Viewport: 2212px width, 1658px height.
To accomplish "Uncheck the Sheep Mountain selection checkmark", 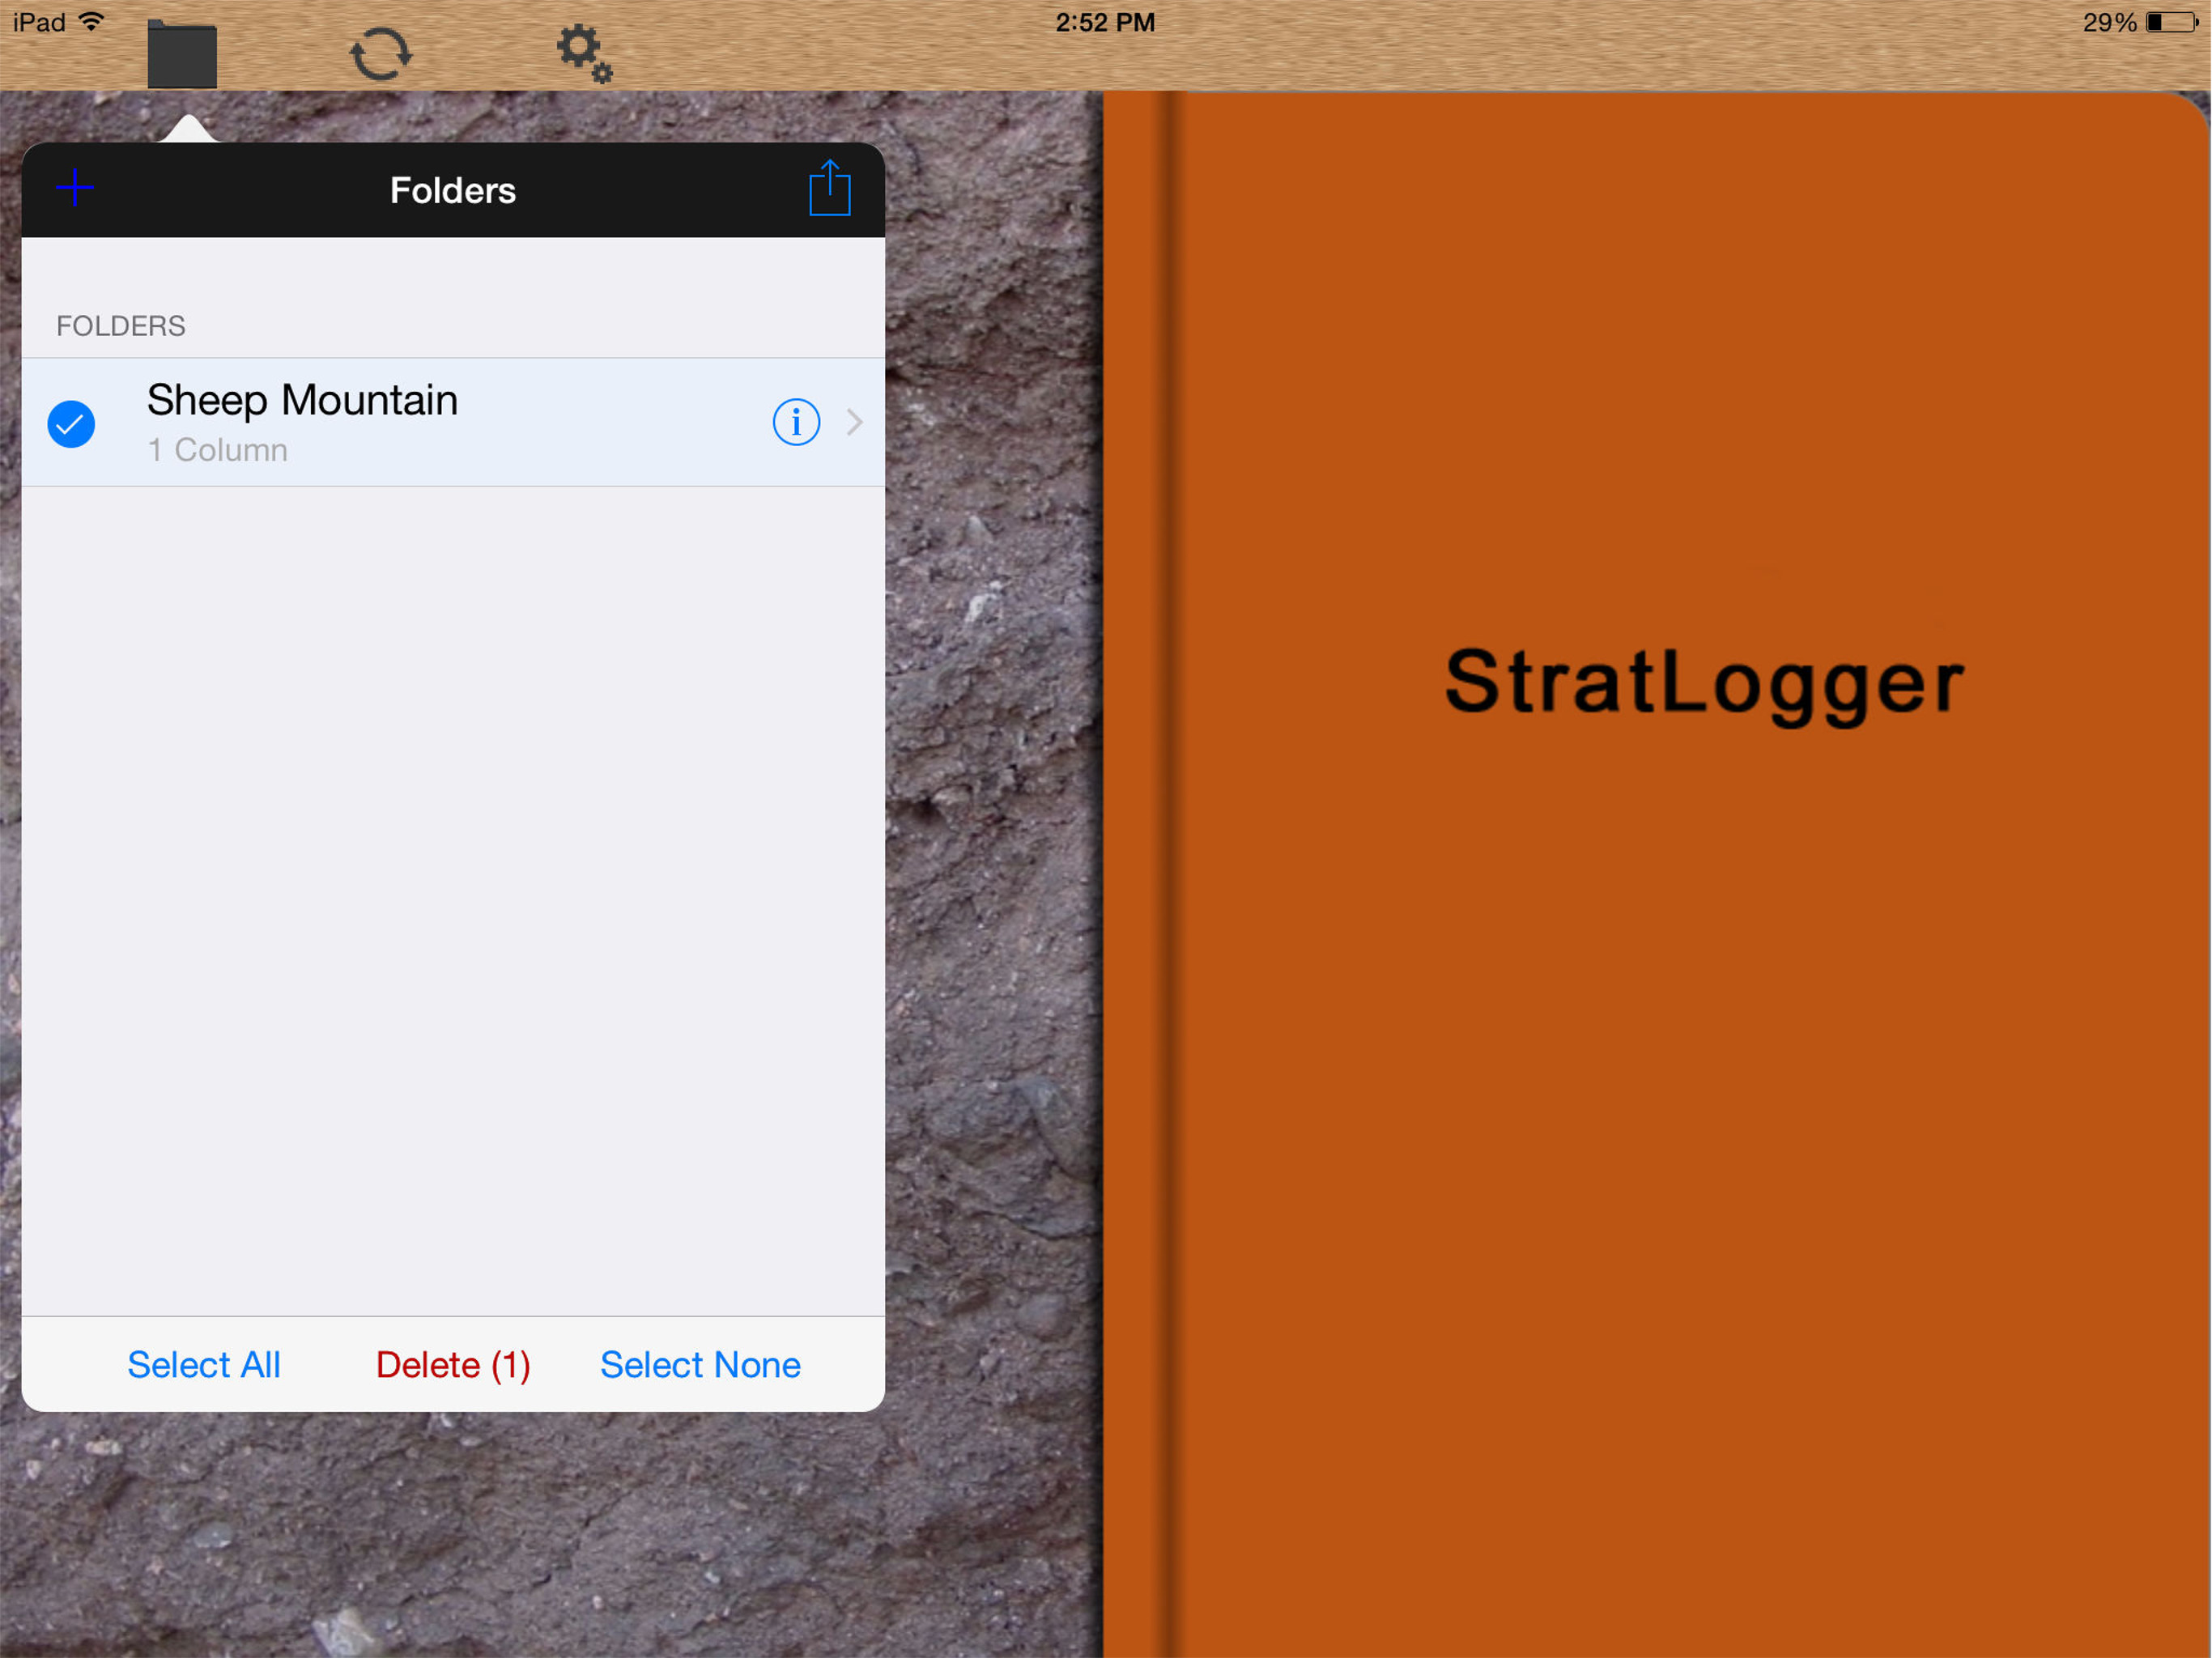I will coord(71,424).
